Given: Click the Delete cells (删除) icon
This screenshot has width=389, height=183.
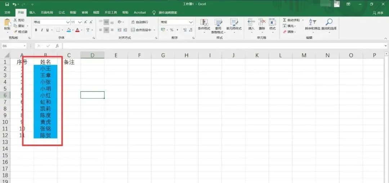Looking at the screenshot, I should [262, 22].
